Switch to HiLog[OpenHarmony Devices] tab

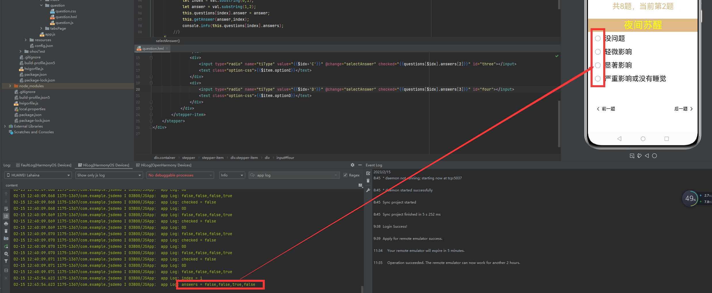[163, 165]
